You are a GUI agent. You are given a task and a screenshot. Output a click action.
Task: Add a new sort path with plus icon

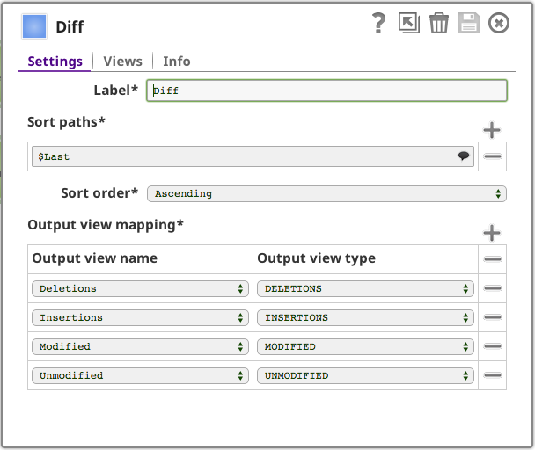[492, 131]
